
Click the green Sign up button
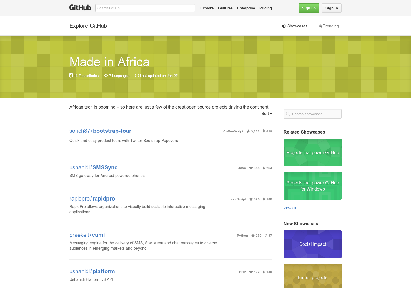tap(309, 8)
